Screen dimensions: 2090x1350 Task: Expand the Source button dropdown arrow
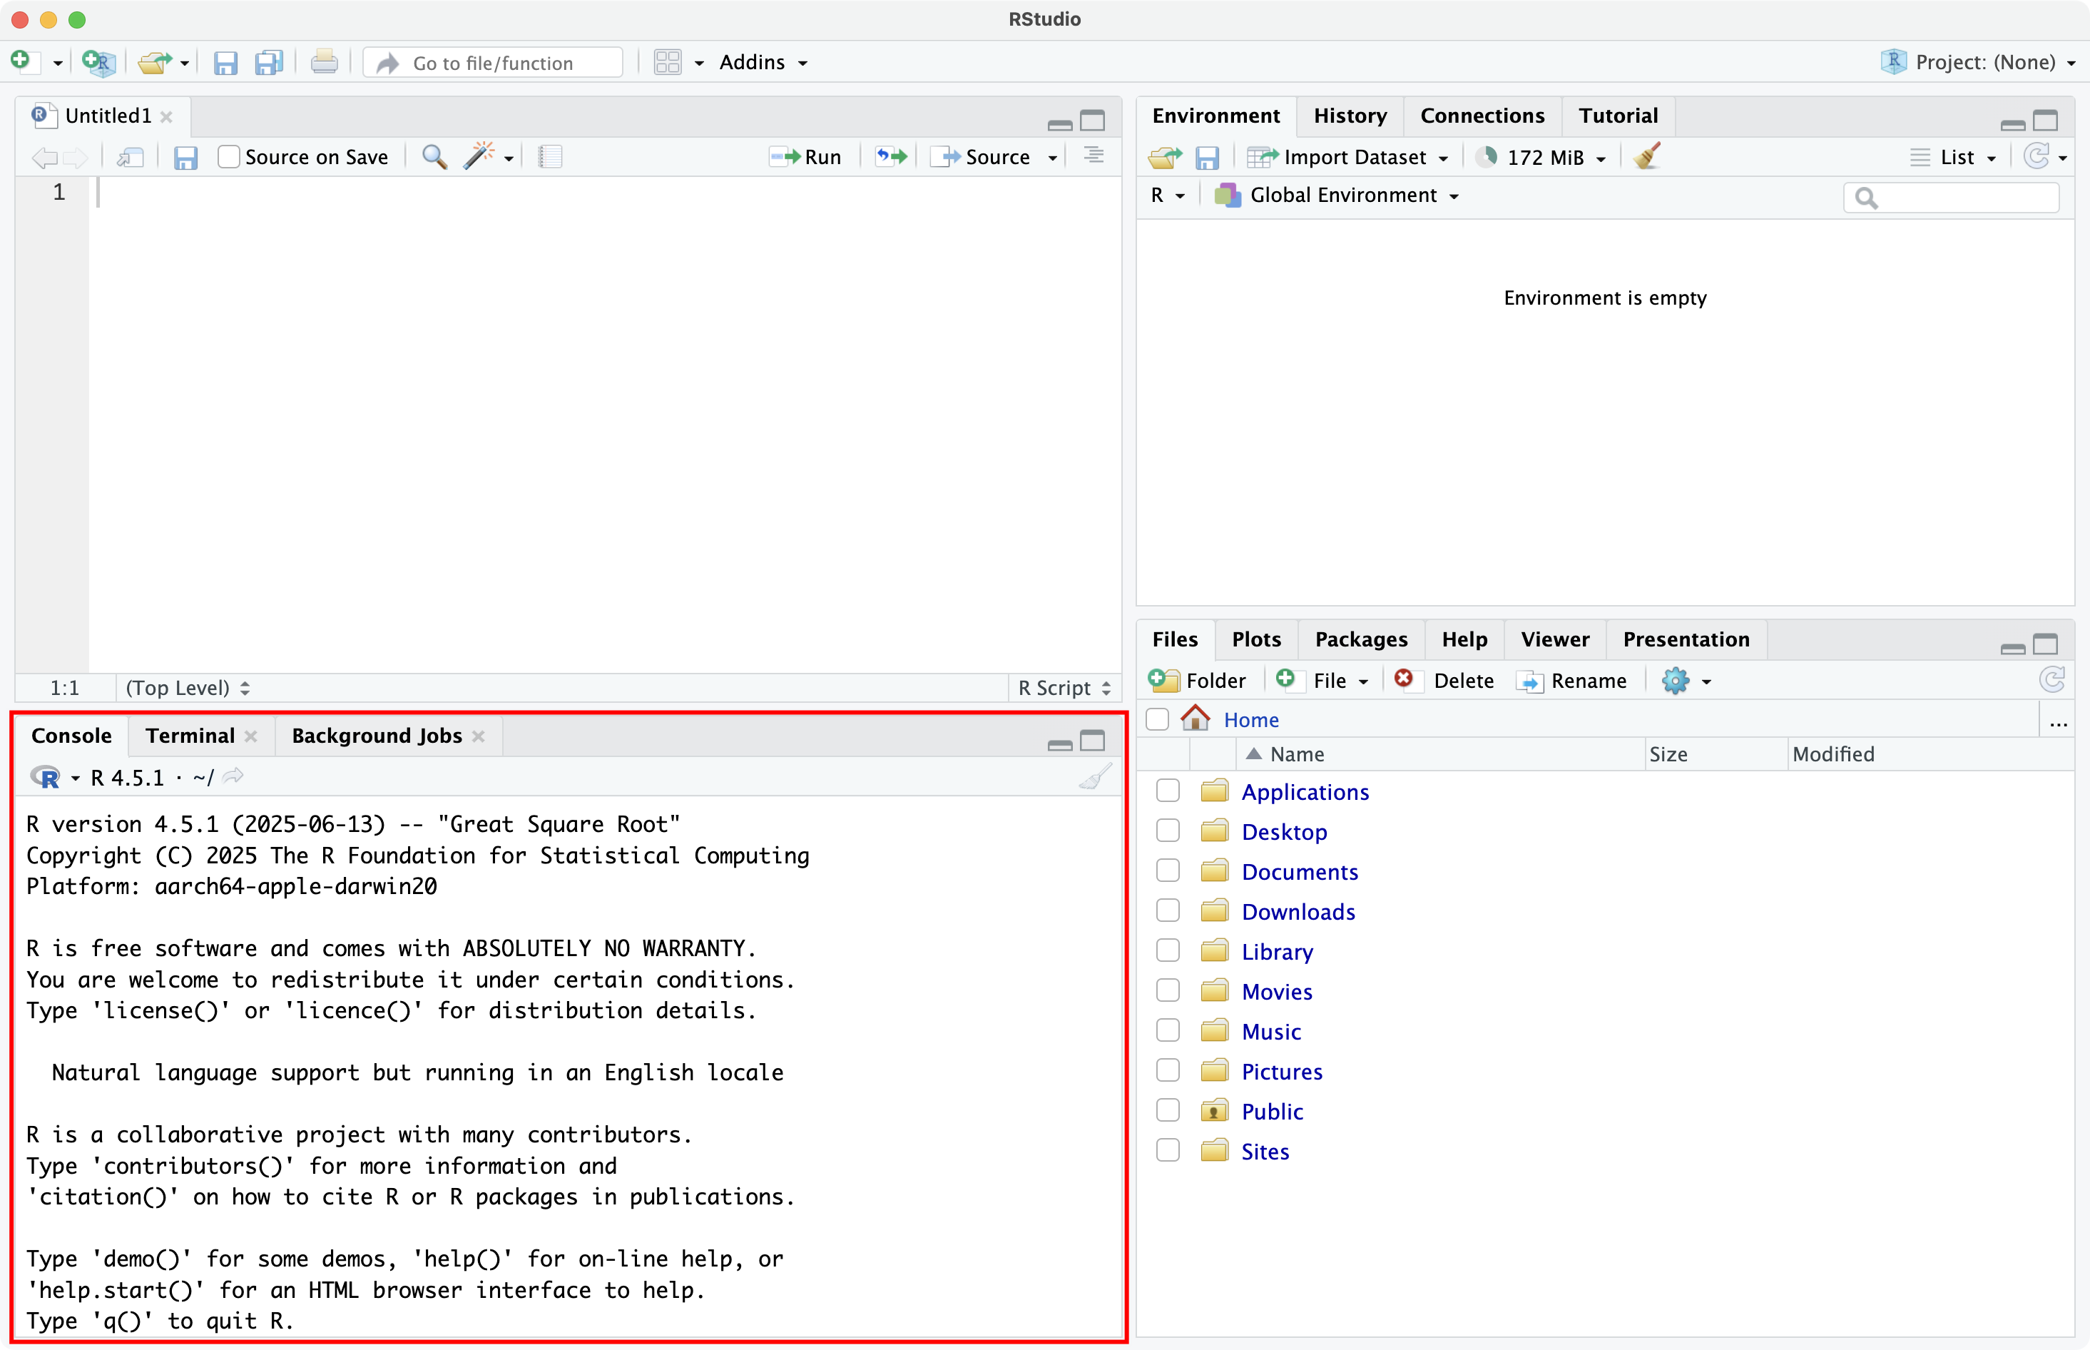pyautogui.click(x=1052, y=158)
